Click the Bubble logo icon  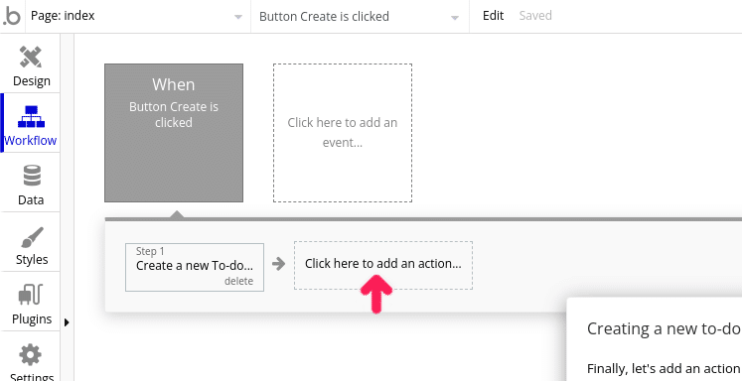(11, 17)
